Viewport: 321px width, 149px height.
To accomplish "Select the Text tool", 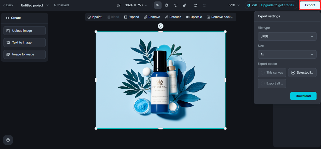I will tap(176, 5).
